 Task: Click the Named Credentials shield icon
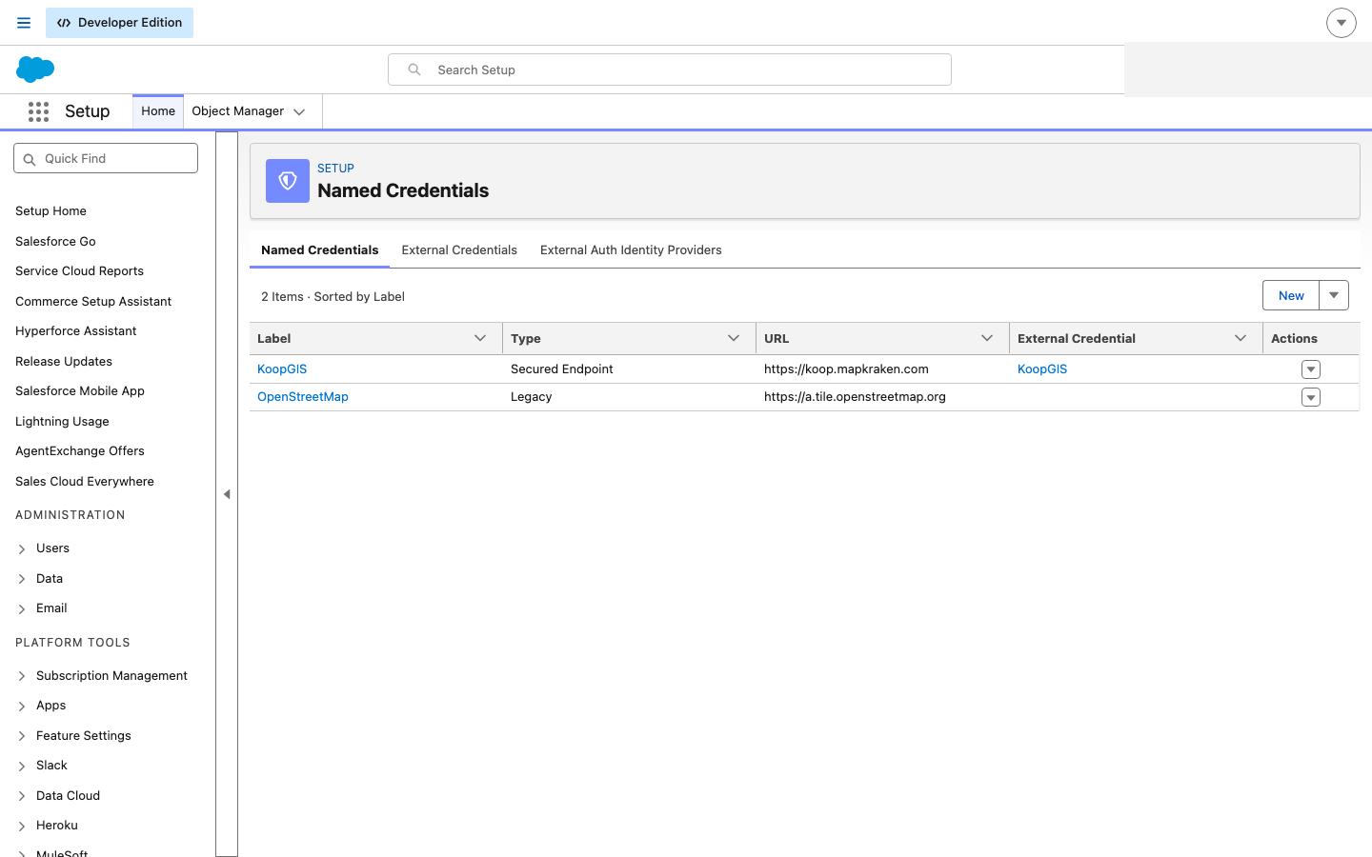pos(288,181)
